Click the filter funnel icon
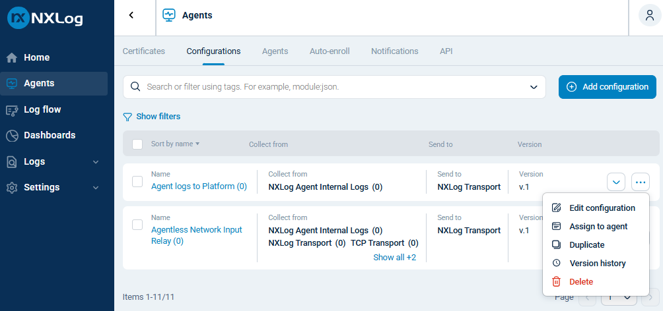663x311 pixels. pos(127,117)
